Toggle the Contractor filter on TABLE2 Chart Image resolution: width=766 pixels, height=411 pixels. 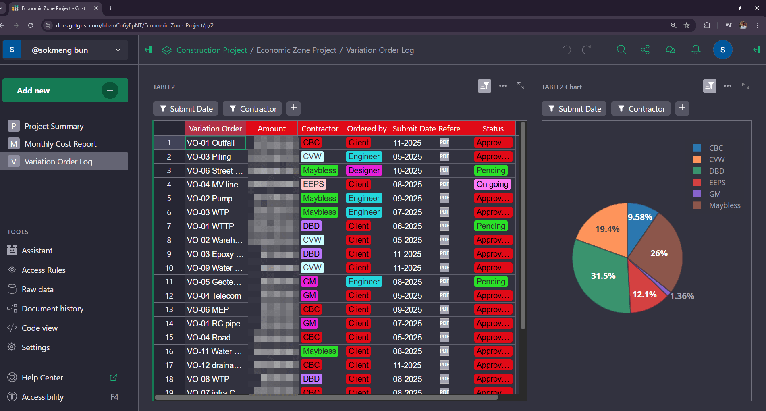pyautogui.click(x=640, y=108)
